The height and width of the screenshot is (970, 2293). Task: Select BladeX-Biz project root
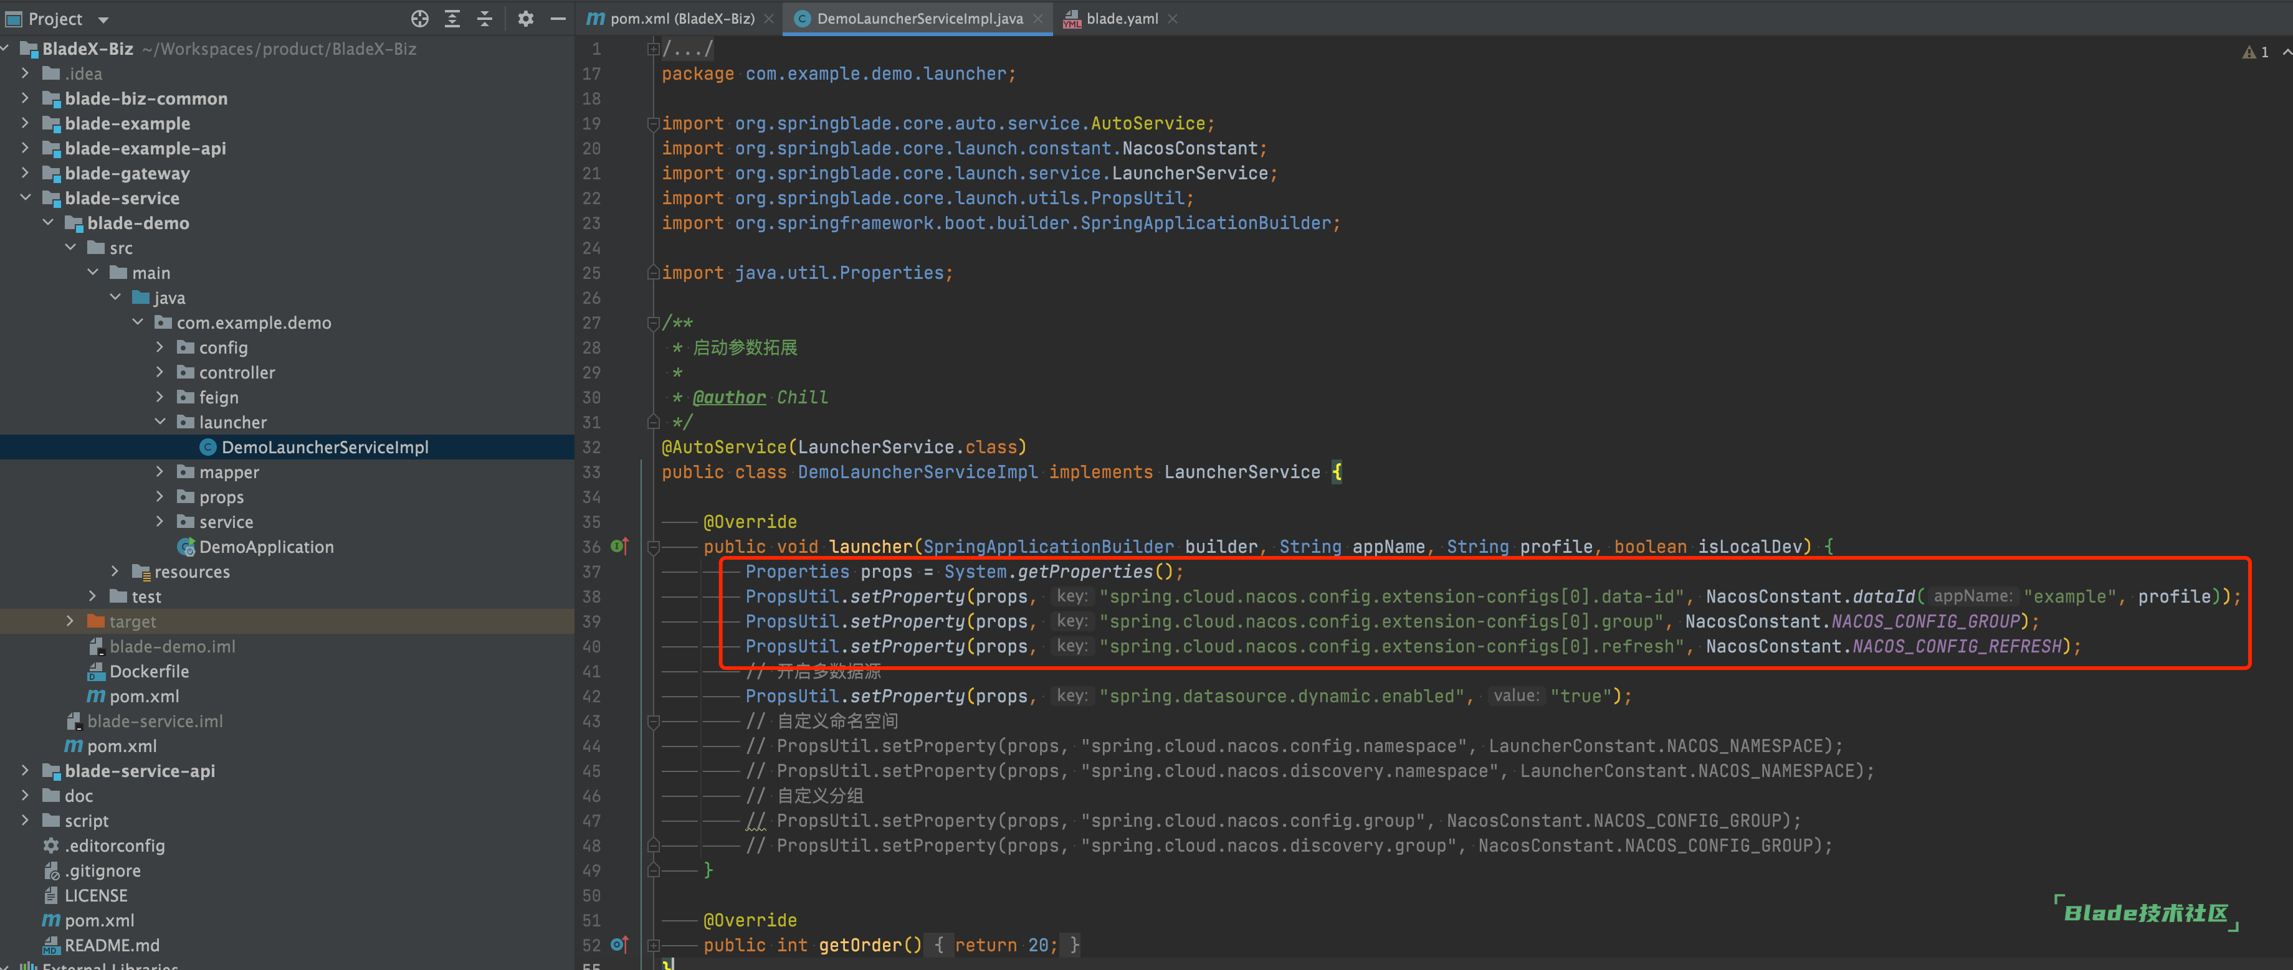(87, 49)
